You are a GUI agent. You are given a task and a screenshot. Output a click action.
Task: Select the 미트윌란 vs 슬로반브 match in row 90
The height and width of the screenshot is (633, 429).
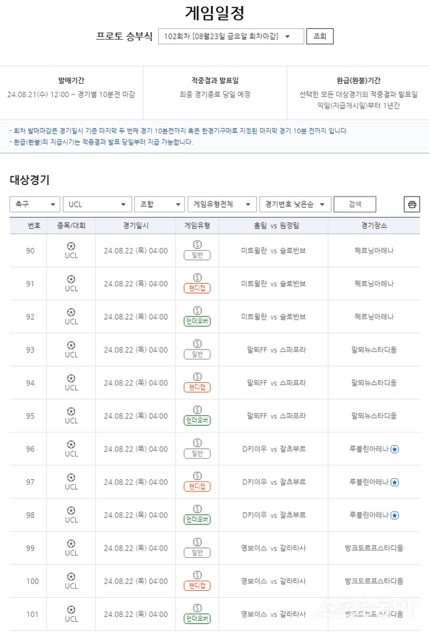pyautogui.click(x=273, y=251)
